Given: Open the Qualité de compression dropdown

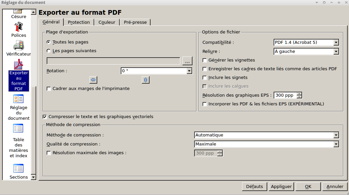Looking at the screenshot, I should (267, 144).
